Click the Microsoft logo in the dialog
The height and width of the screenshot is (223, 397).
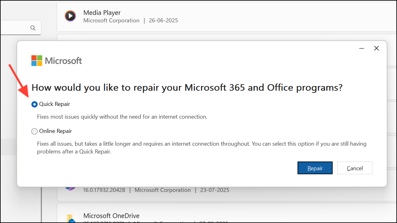tap(57, 61)
